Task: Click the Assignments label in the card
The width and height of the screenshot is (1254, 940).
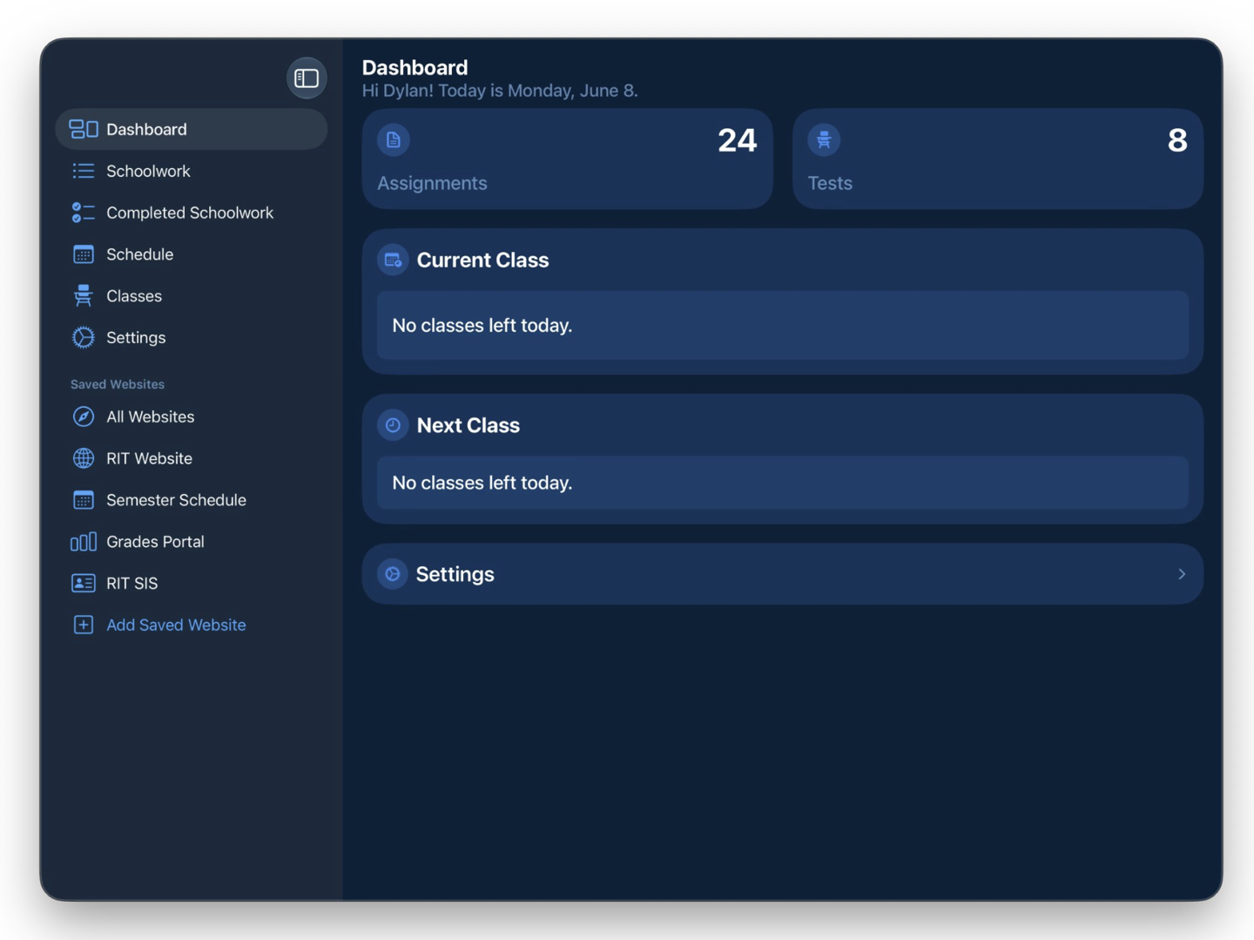Action: click(432, 183)
